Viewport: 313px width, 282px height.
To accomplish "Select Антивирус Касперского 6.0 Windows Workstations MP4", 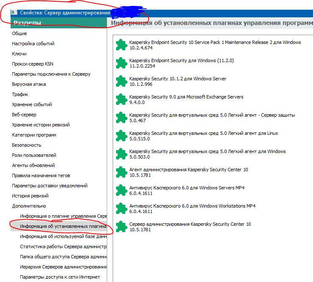I will (x=192, y=206).
